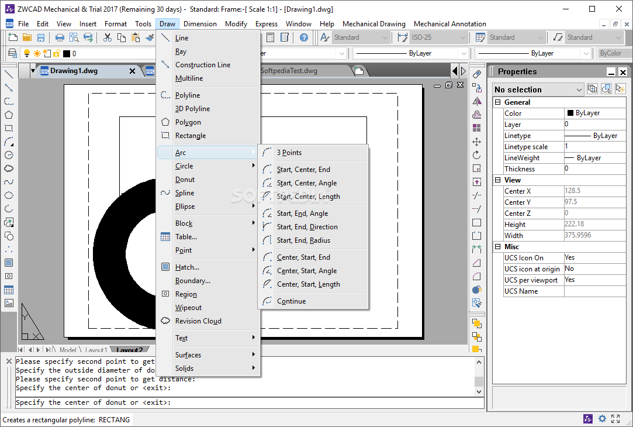Screen dimensions: 633x427
Task: Select the Spline tool in left toolbar
Action: (x=9, y=182)
